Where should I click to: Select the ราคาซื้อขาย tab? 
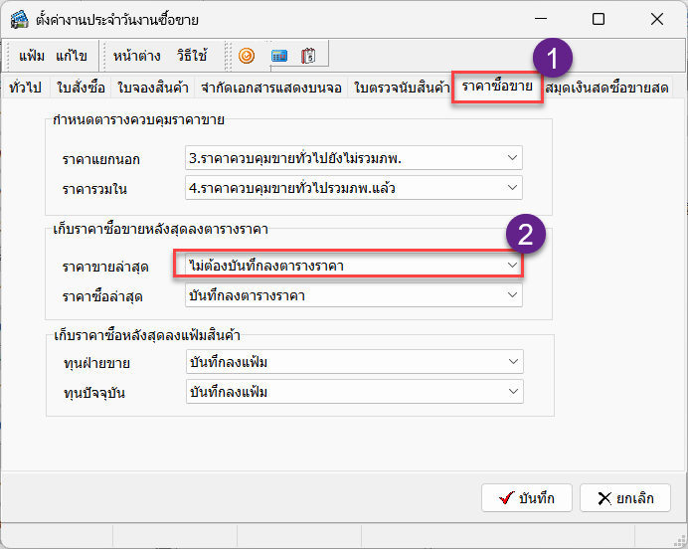[497, 87]
